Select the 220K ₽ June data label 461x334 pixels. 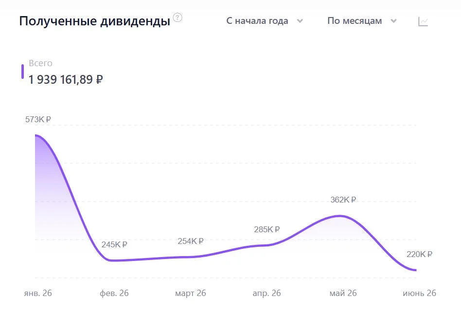[419, 254]
